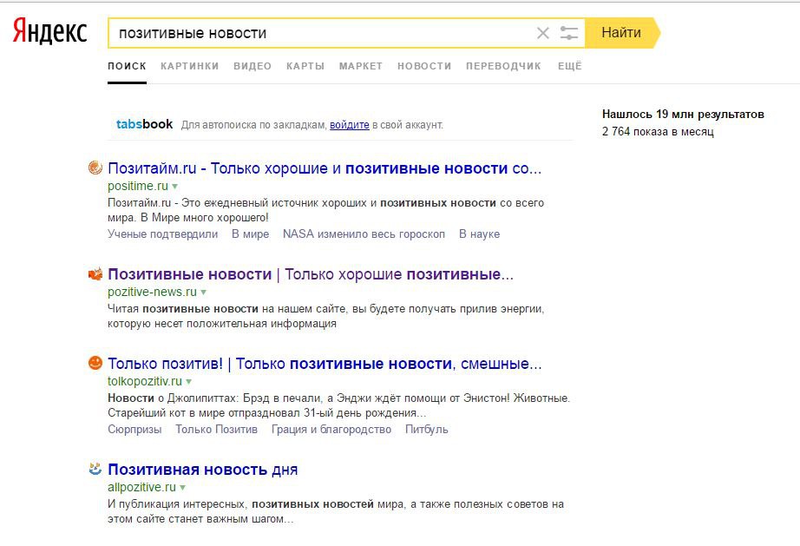Expand the arrow next to positime.ru
The image size is (800, 546).
[174, 187]
